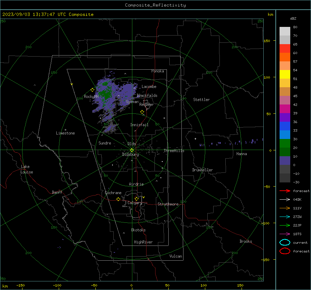Click the cyan current ellipse icon
Screen dimensions: 311x290
tap(285, 242)
